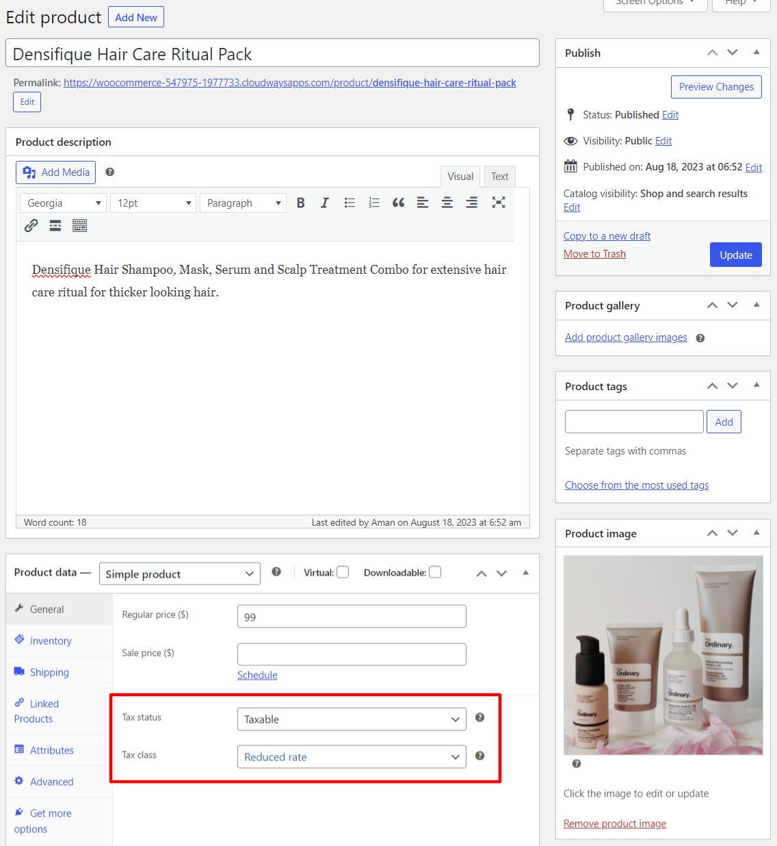Apply blockquote formatting
Viewport: 777px width, 846px height.
[399, 203]
